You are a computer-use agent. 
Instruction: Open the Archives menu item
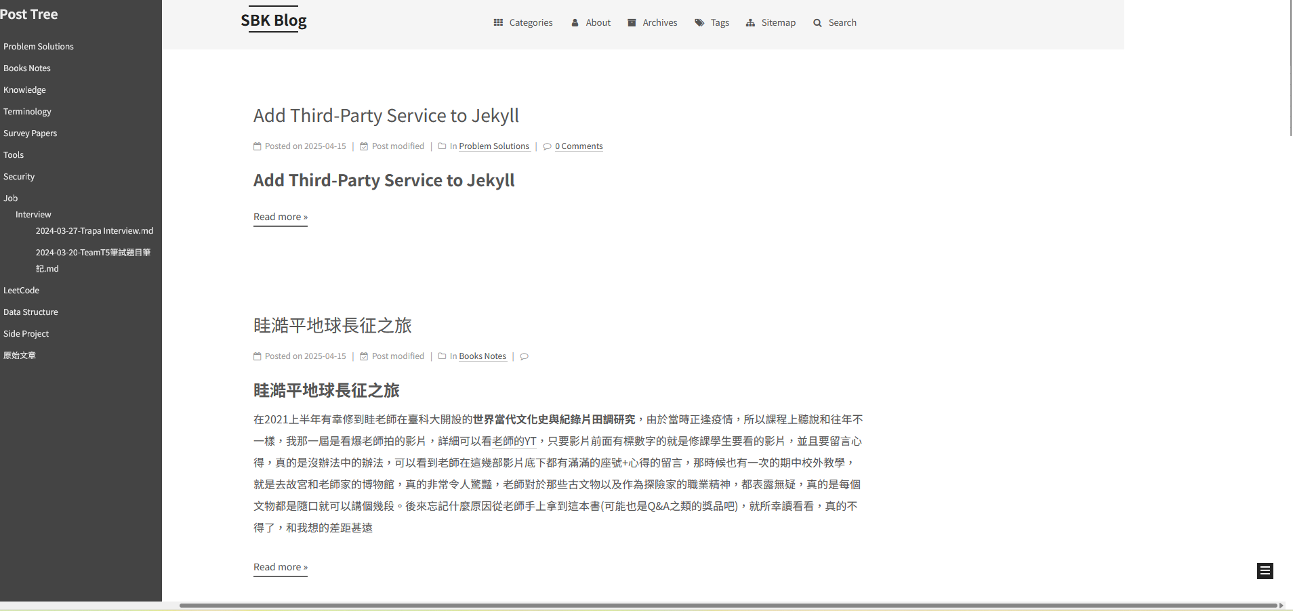659,22
